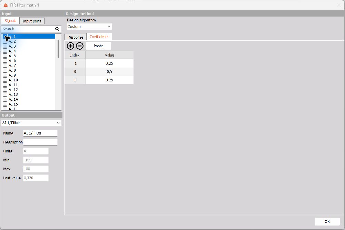Toggle the AI 2 signal checkbox
Viewport: 345px width, 230px height.
pyautogui.click(x=5, y=41)
